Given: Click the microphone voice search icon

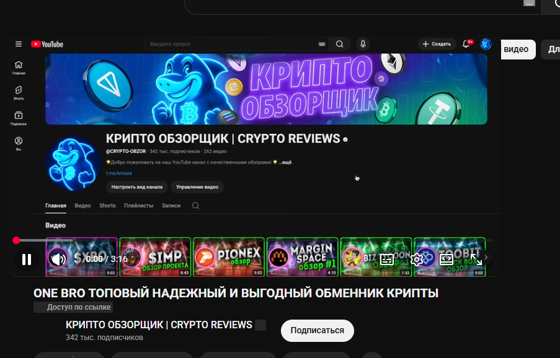Looking at the screenshot, I should tap(363, 44).
